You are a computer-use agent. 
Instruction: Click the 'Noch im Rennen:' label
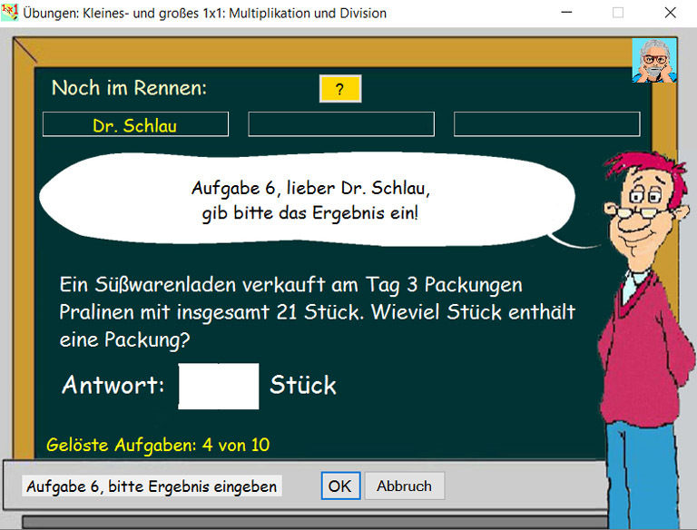129,88
